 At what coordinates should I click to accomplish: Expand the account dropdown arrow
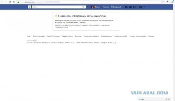coord(144,7)
